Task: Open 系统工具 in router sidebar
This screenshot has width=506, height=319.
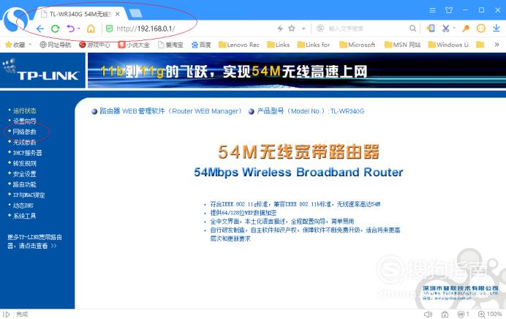Action: coord(25,216)
